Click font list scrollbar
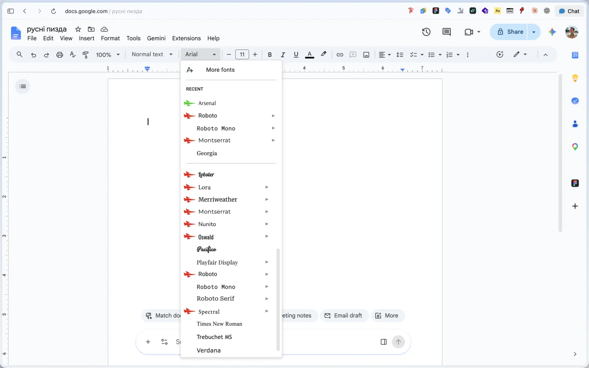589x368 pixels. coord(278,300)
